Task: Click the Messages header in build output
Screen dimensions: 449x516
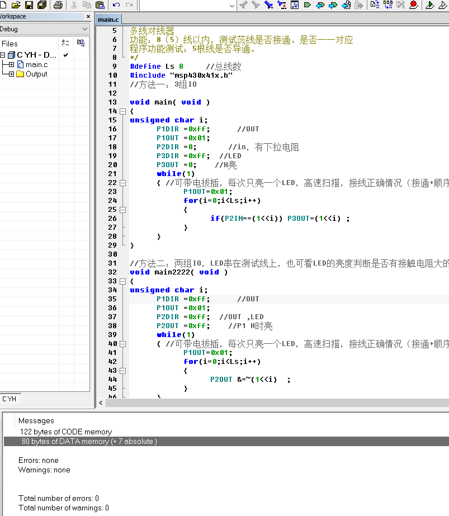Action: 36,420
